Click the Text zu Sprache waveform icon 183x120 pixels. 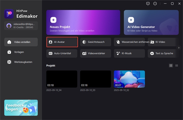point(152,53)
